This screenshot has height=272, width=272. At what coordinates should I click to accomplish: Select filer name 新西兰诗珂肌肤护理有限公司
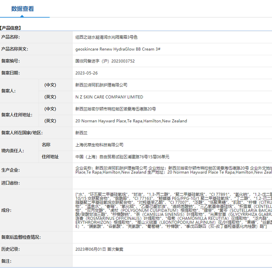(101, 85)
